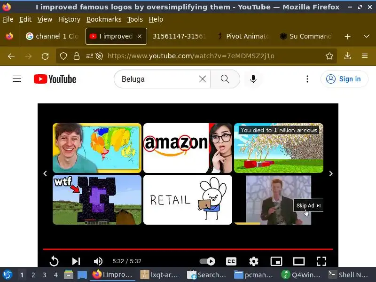Enable miniplayer mode
376x282 pixels.
(276, 261)
